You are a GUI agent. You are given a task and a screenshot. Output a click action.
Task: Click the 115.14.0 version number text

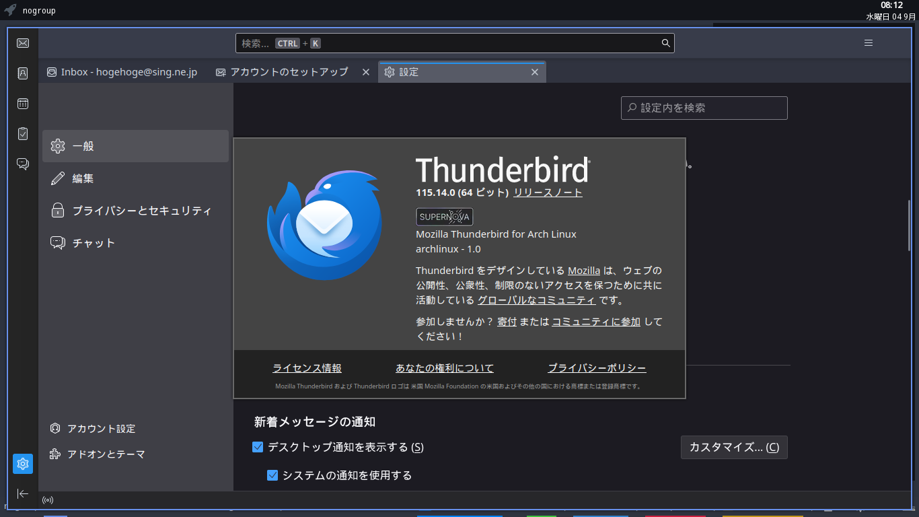(x=435, y=193)
